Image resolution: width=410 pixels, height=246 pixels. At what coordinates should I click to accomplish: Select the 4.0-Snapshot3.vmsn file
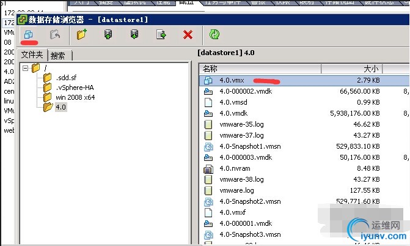[250, 234]
